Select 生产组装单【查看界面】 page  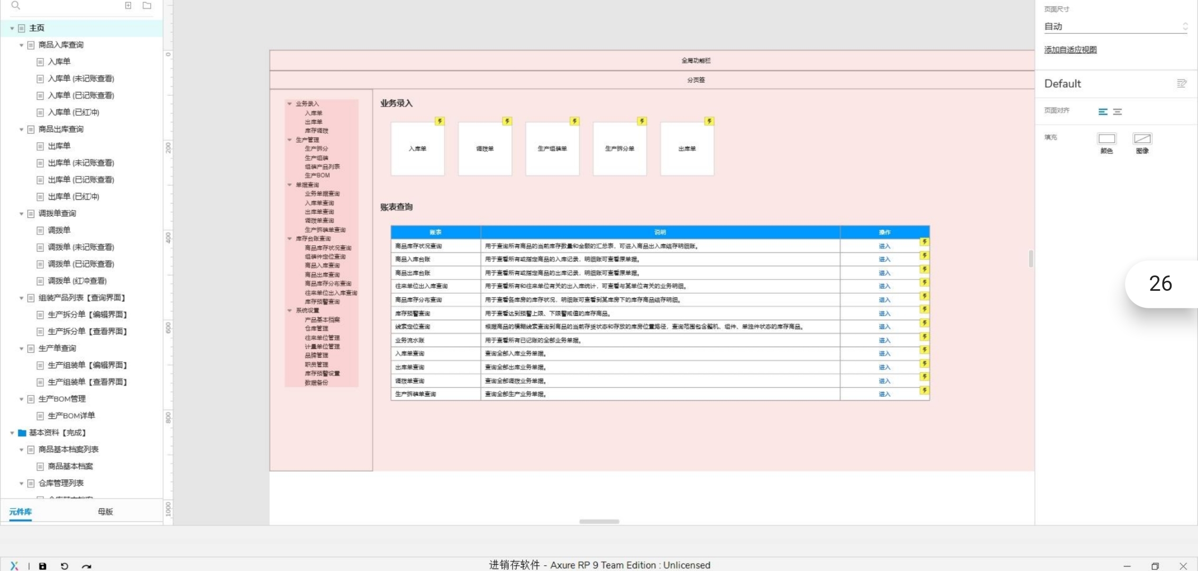[88, 382]
